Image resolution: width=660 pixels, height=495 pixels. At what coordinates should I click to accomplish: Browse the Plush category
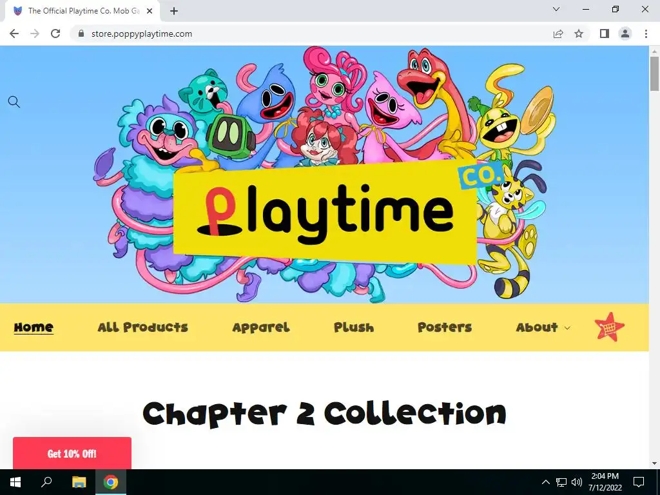[354, 327]
